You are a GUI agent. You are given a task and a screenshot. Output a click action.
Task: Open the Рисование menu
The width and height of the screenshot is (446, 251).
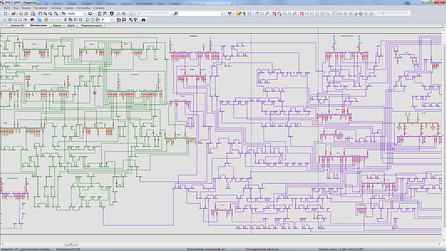point(41,8)
